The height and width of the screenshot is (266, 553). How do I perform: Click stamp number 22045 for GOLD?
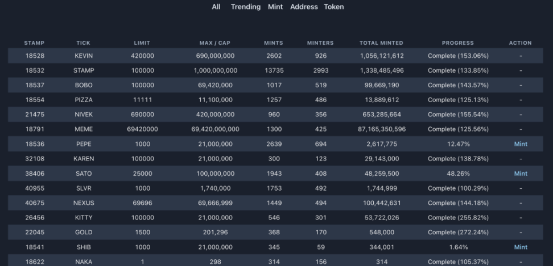pos(34,233)
